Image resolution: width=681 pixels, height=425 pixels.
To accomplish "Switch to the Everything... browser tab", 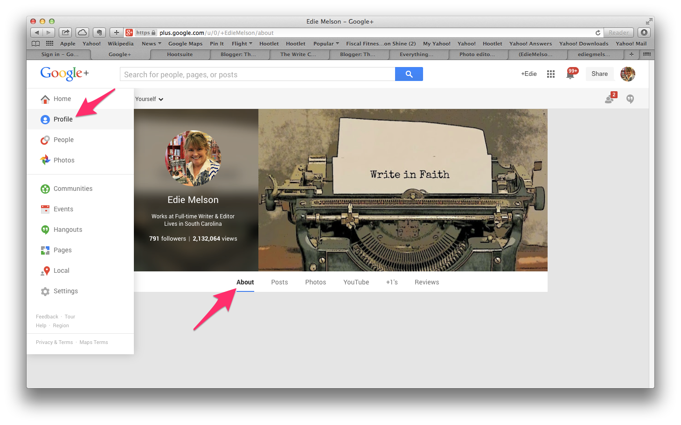I will point(417,54).
